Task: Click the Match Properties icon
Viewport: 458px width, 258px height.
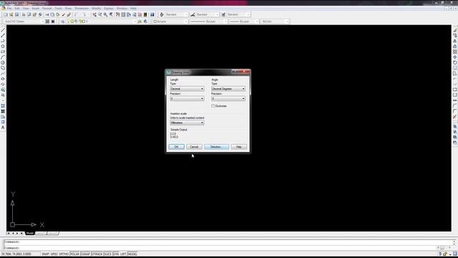Action: pos(64,14)
